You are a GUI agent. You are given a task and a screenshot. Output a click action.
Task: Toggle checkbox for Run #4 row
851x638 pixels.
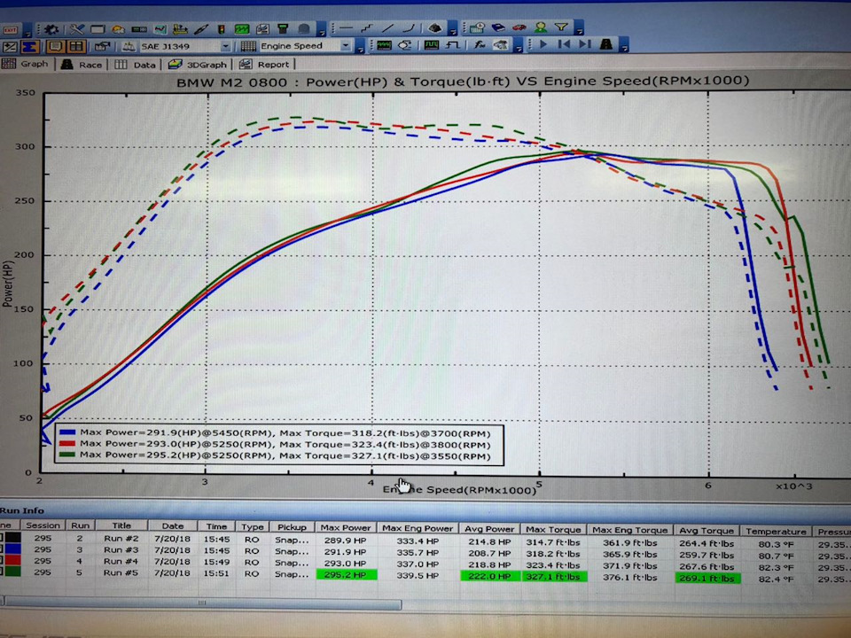pos(2,560)
